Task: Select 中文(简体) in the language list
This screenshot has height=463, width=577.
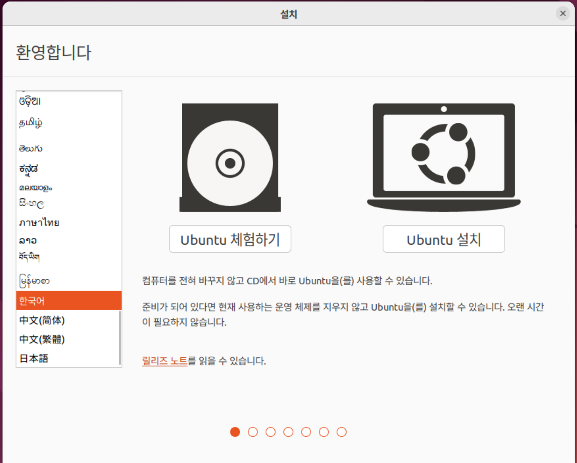Action: pos(69,320)
